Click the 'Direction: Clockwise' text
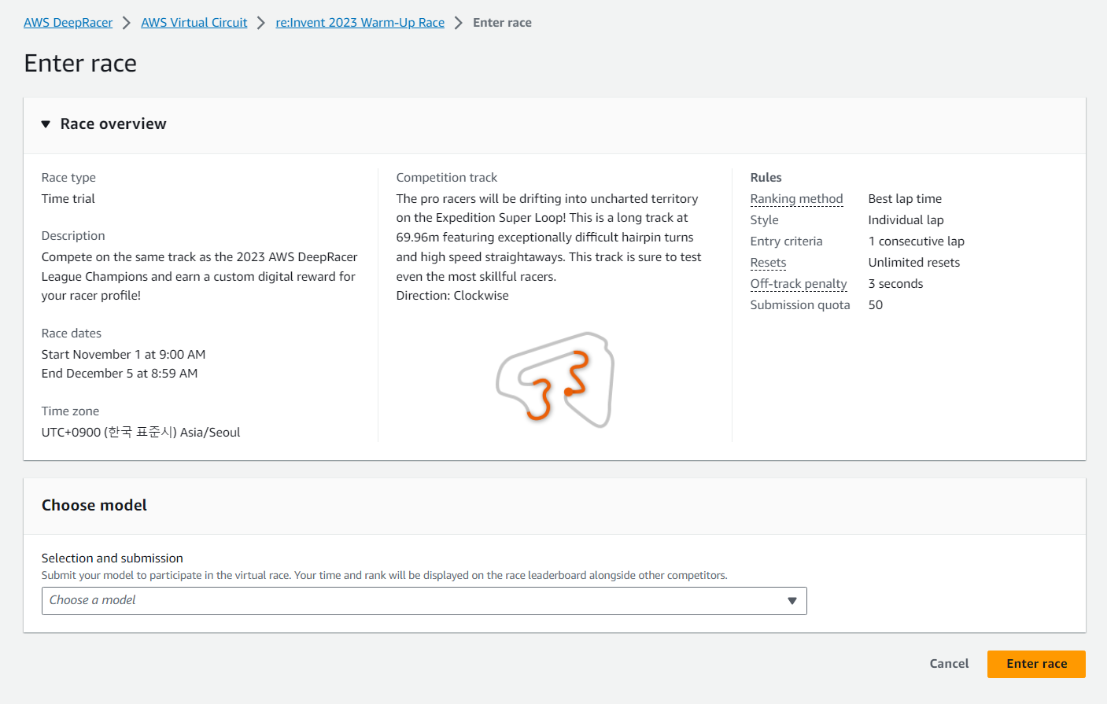Screen dimensions: 1107x704 (x=452, y=296)
